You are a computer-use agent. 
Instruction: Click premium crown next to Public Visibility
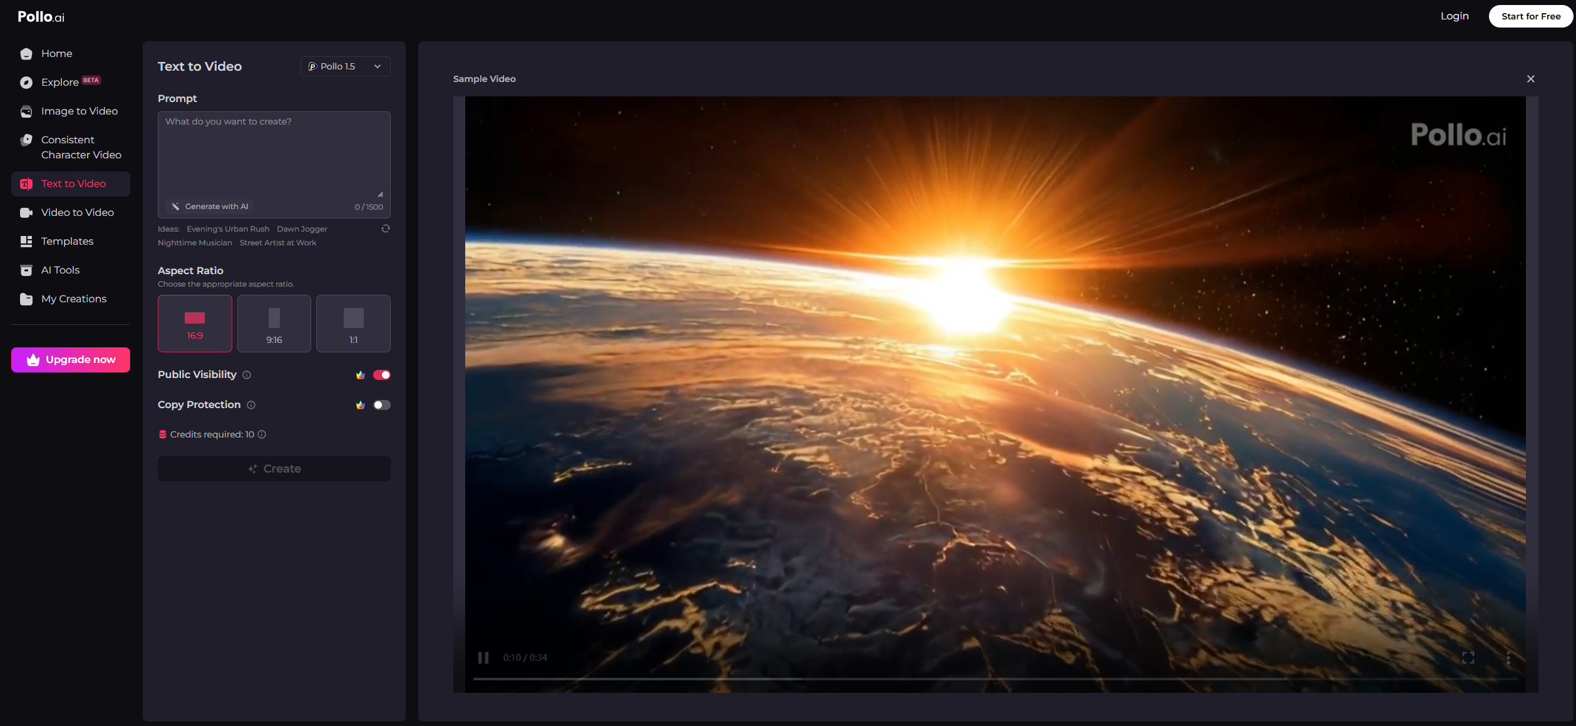(x=361, y=375)
